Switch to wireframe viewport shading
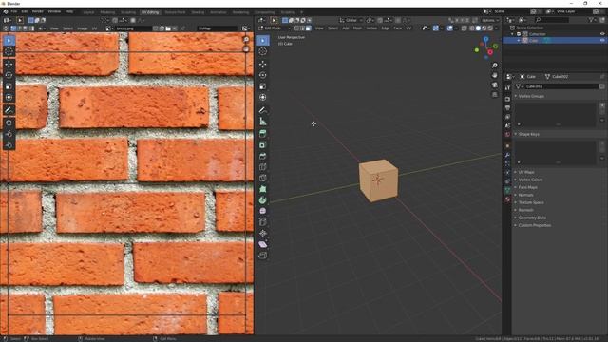The image size is (608, 342). click(x=472, y=28)
